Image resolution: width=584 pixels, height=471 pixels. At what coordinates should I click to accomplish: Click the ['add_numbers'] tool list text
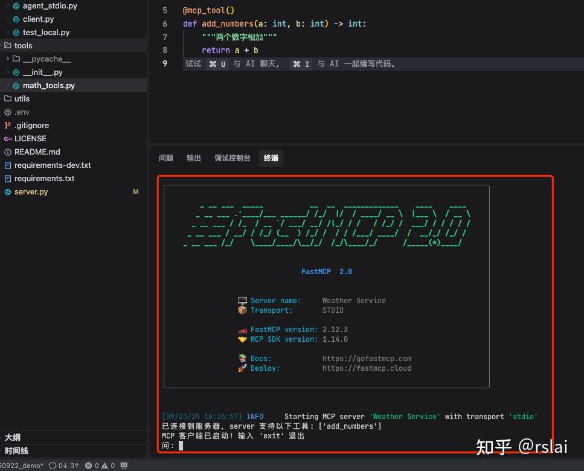[350, 426]
